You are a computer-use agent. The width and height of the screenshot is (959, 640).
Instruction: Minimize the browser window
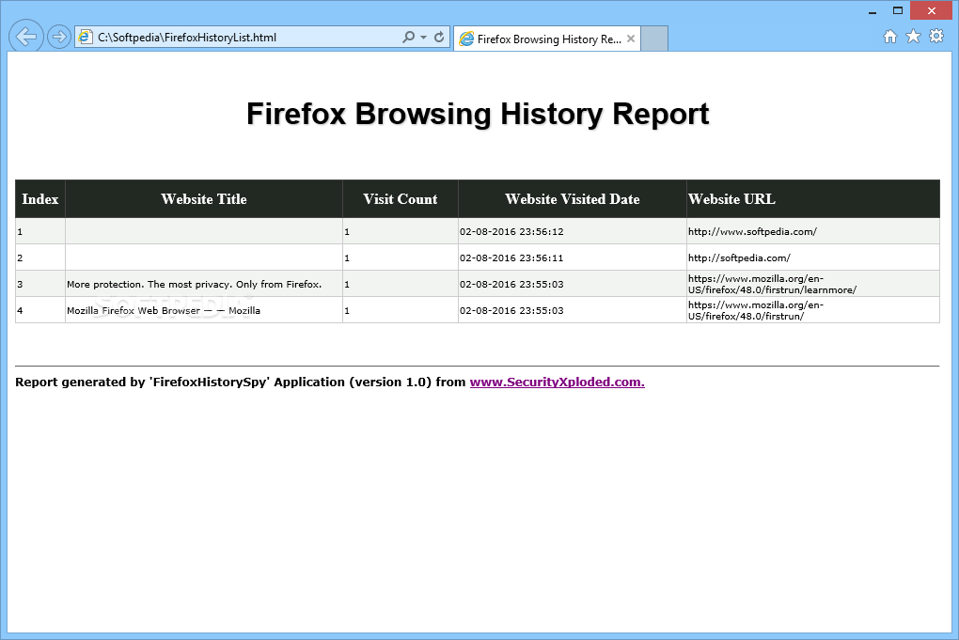[873, 11]
